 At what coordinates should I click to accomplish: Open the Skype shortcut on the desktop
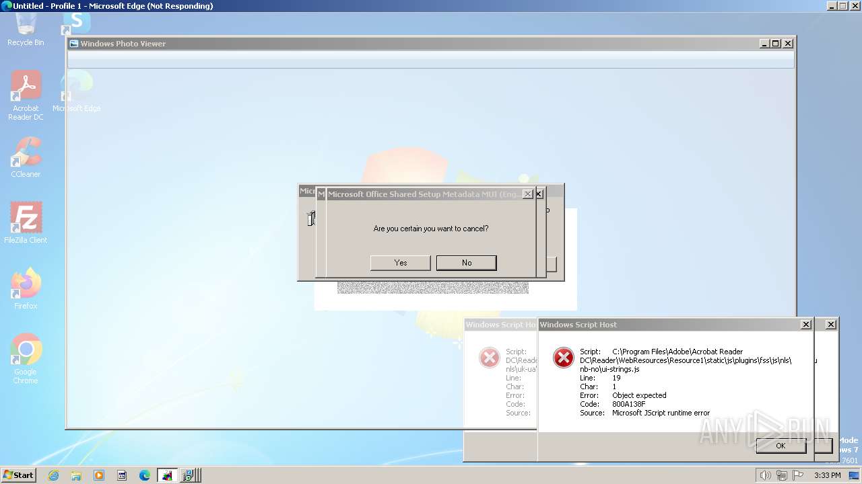[x=76, y=24]
